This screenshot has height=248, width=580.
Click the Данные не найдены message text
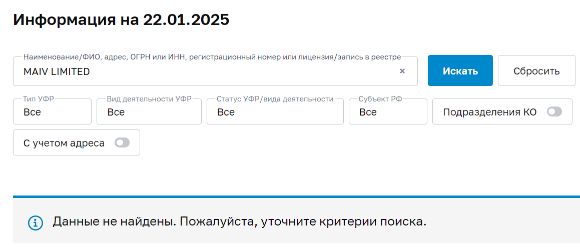pyautogui.click(x=239, y=221)
